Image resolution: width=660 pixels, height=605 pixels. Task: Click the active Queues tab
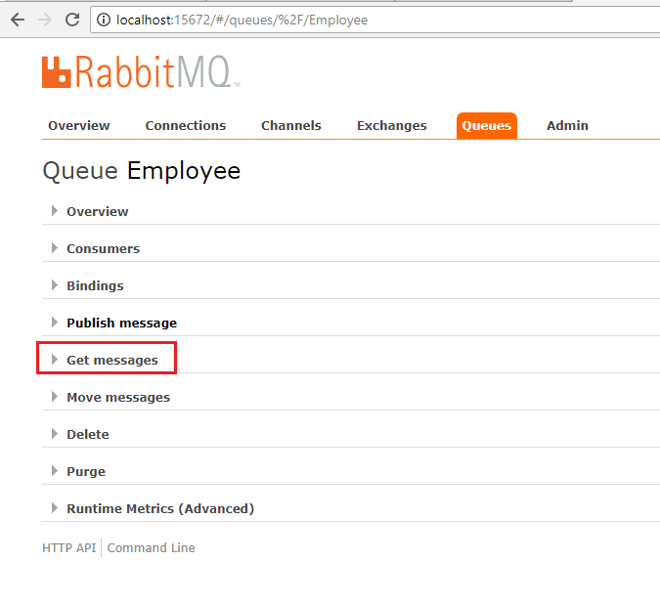(487, 125)
